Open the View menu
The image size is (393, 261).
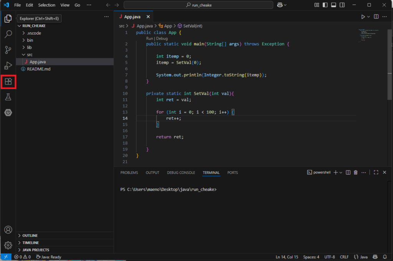pyautogui.click(x=65, y=5)
